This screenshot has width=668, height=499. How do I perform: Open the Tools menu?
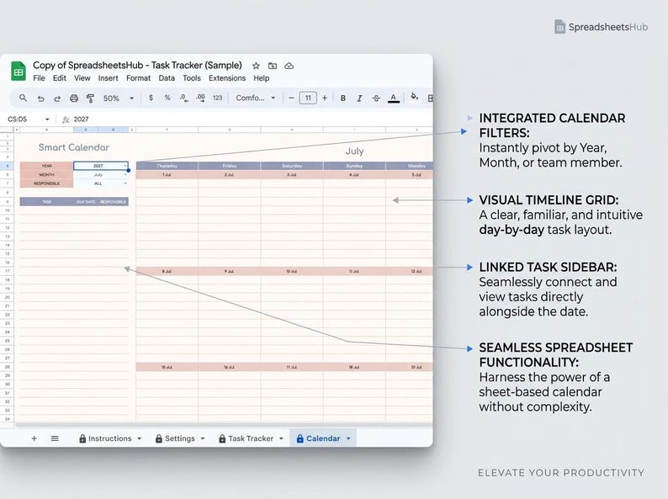[x=192, y=78]
